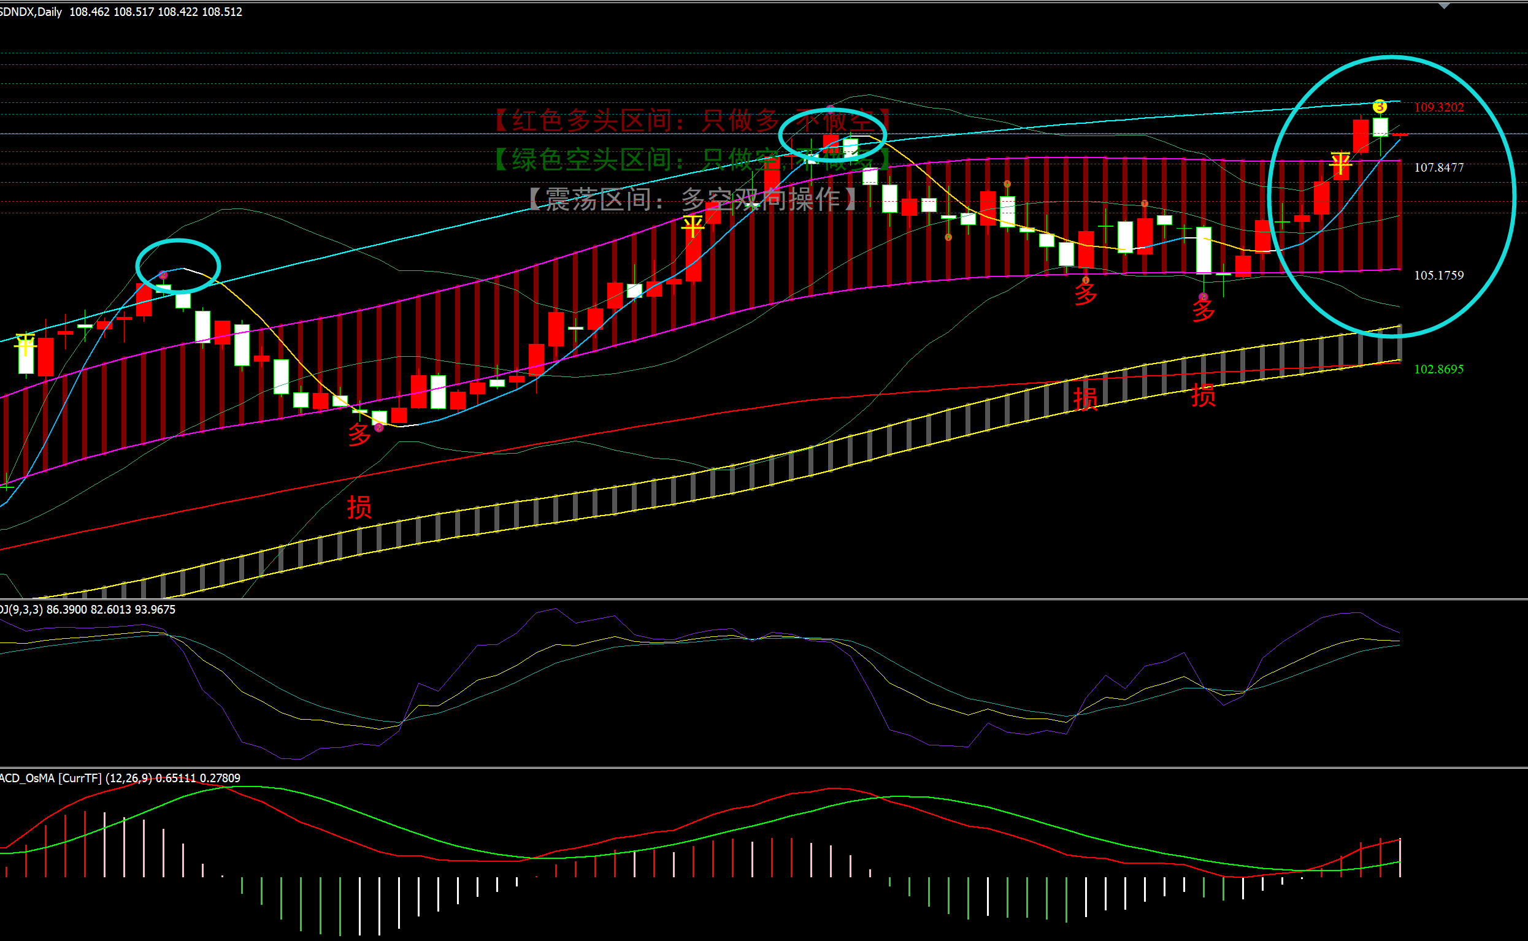The image size is (1528, 941).
Task: Select the leftmost red 损 label
Action: click(359, 507)
